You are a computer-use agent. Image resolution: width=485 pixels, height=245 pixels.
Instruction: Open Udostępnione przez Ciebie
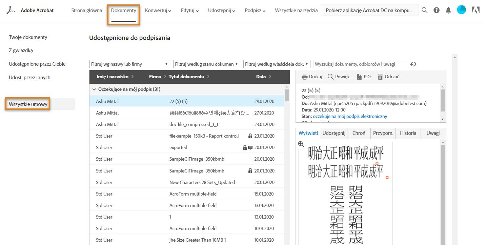click(37, 64)
